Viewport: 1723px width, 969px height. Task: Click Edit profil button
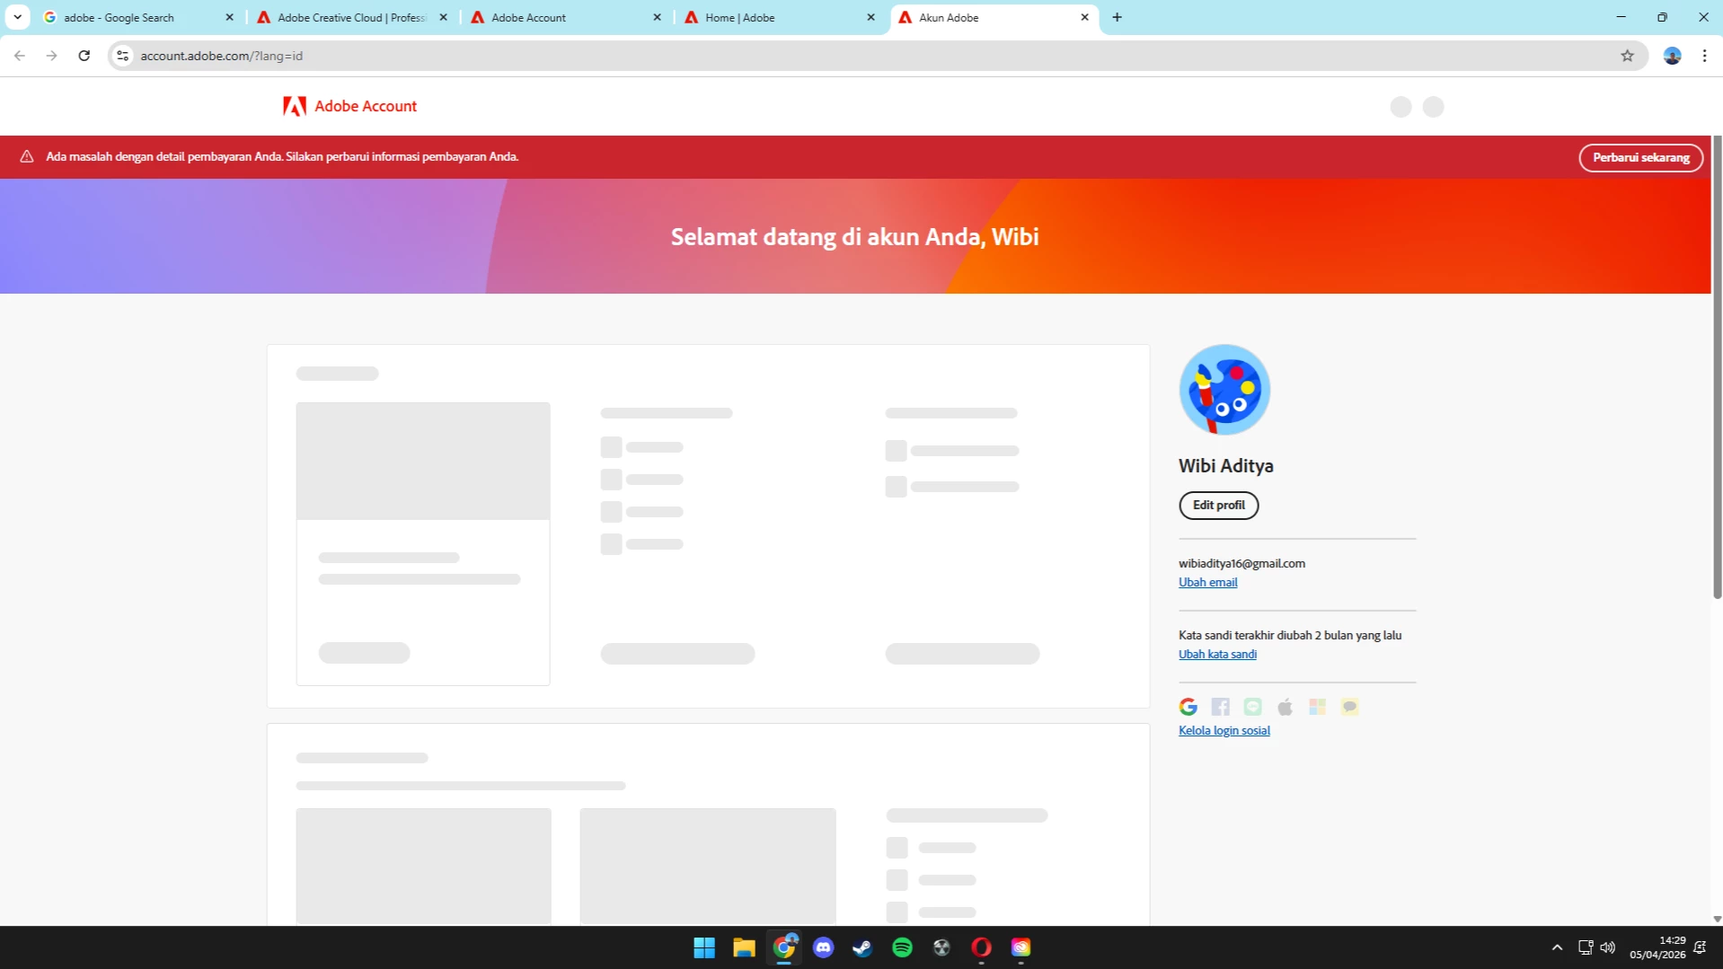(x=1218, y=505)
